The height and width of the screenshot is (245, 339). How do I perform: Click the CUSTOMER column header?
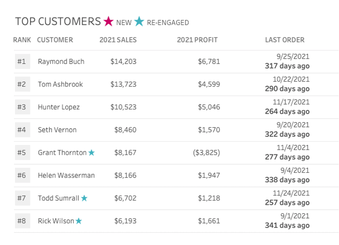coord(55,40)
